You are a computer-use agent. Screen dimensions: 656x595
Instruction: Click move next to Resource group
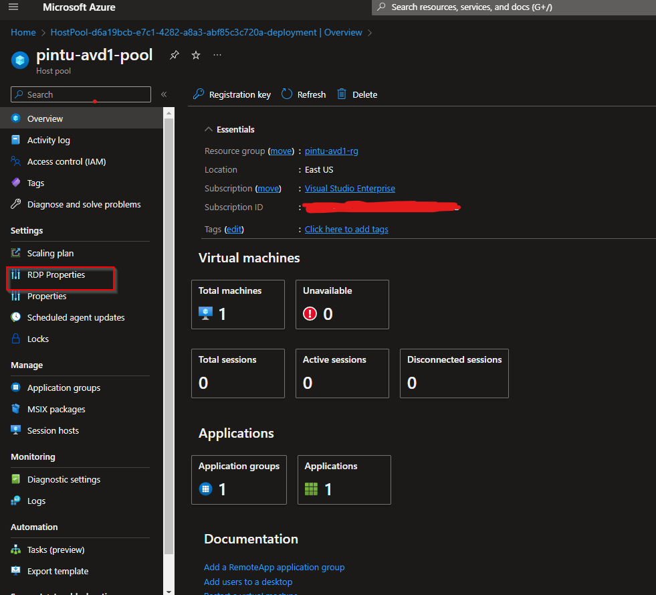click(x=281, y=151)
